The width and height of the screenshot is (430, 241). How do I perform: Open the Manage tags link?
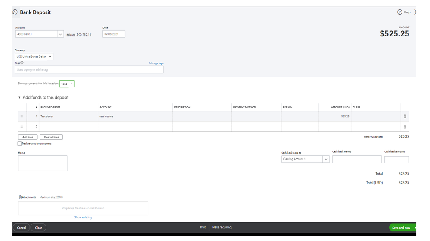point(156,63)
